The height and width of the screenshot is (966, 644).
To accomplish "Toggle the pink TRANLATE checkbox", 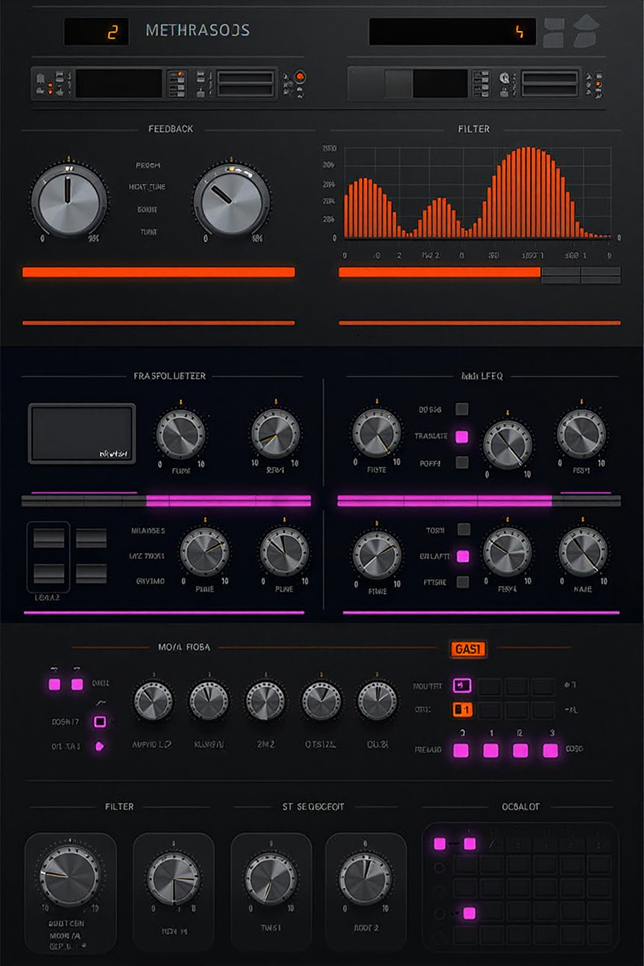I will [462, 437].
